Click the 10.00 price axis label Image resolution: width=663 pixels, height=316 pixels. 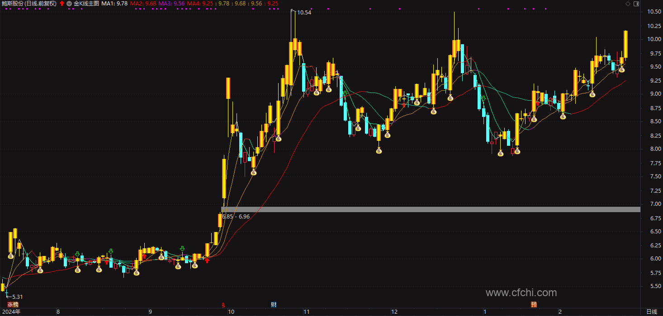pyautogui.click(x=654, y=39)
